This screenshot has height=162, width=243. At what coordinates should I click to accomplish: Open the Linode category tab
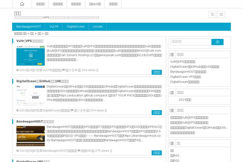click(98, 26)
